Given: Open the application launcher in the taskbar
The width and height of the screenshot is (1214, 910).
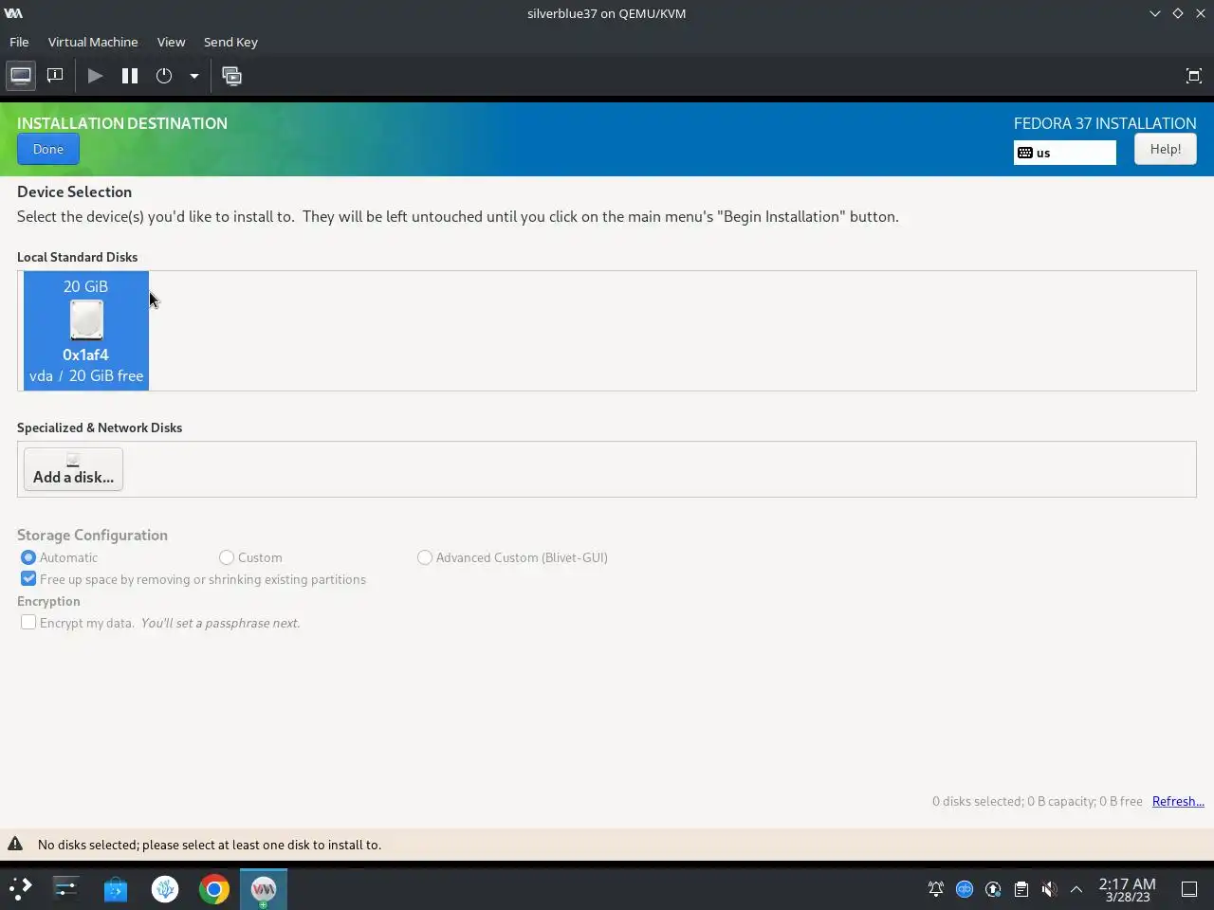Looking at the screenshot, I should click(20, 888).
